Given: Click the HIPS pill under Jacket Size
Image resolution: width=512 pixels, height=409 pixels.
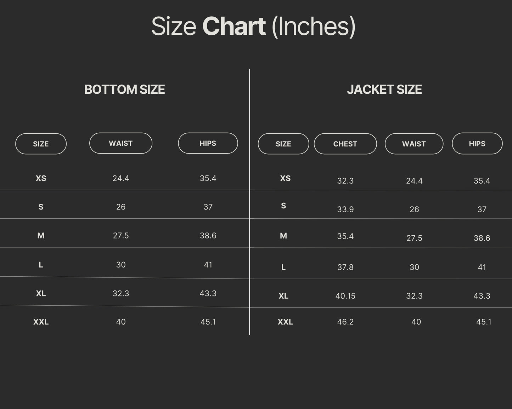Looking at the screenshot, I should tap(477, 144).
